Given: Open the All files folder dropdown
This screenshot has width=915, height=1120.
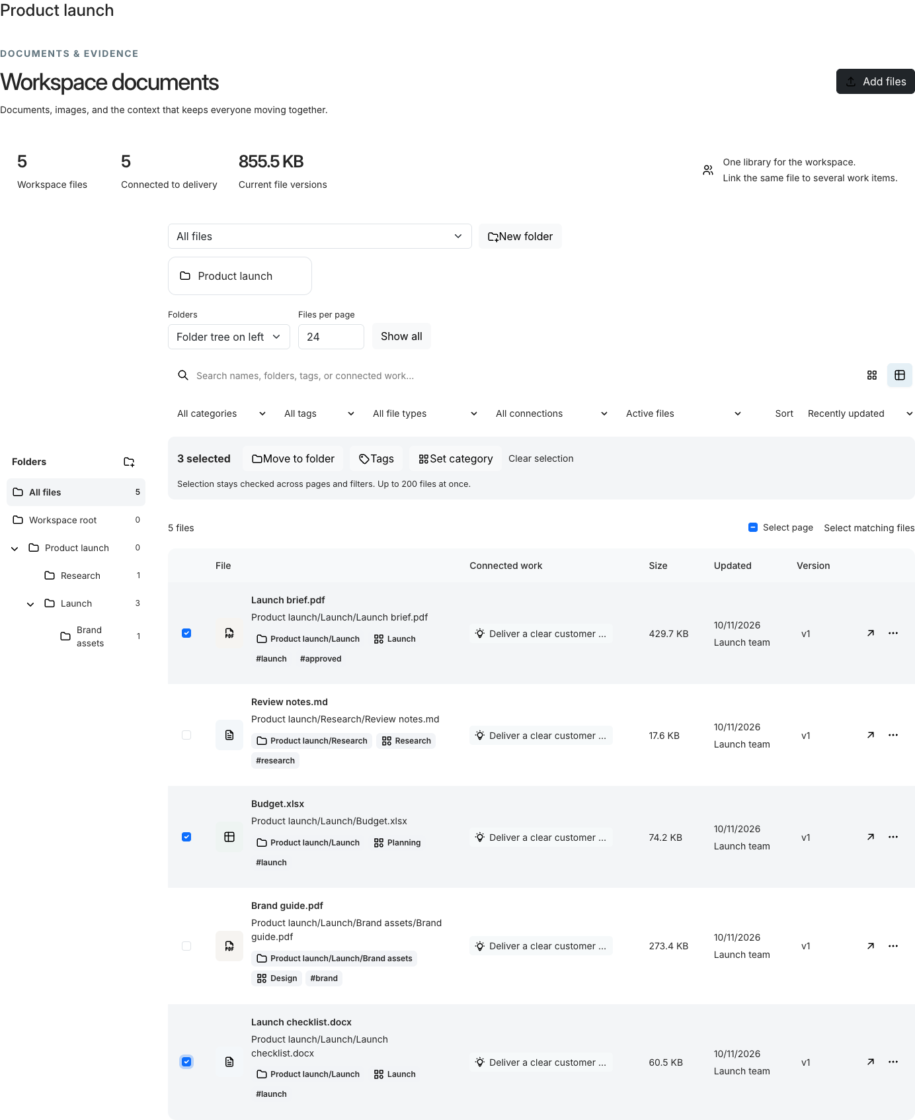Looking at the screenshot, I should tap(319, 236).
